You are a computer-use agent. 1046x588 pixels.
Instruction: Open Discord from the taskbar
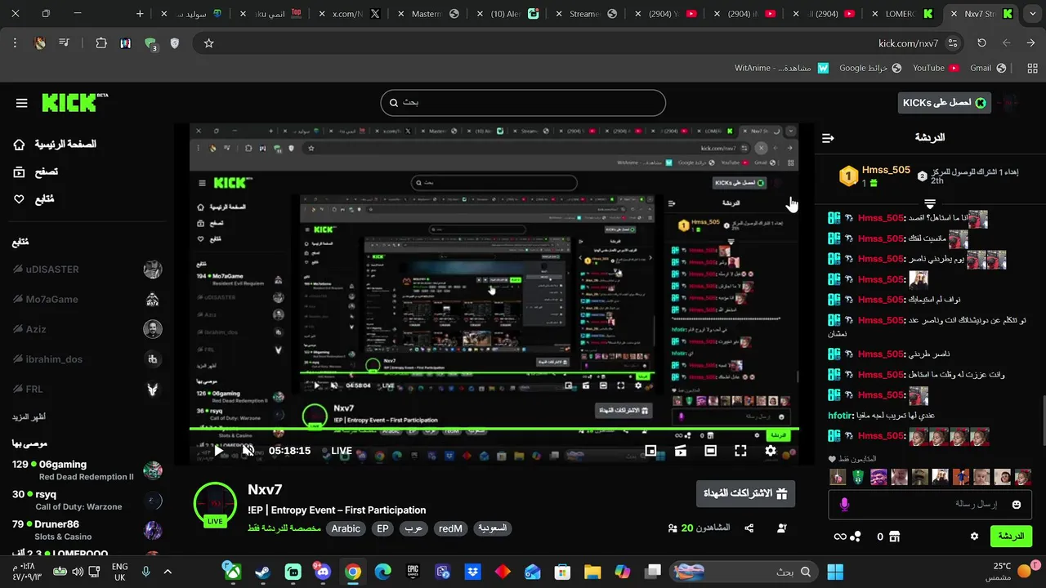322,572
